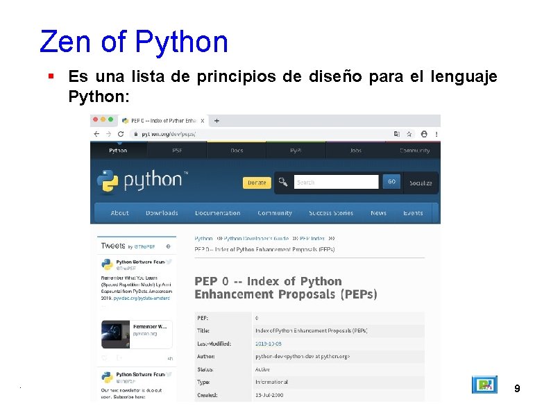The image size is (551, 413).
Task: Open the PSF top navigation tab
Action: (177, 151)
